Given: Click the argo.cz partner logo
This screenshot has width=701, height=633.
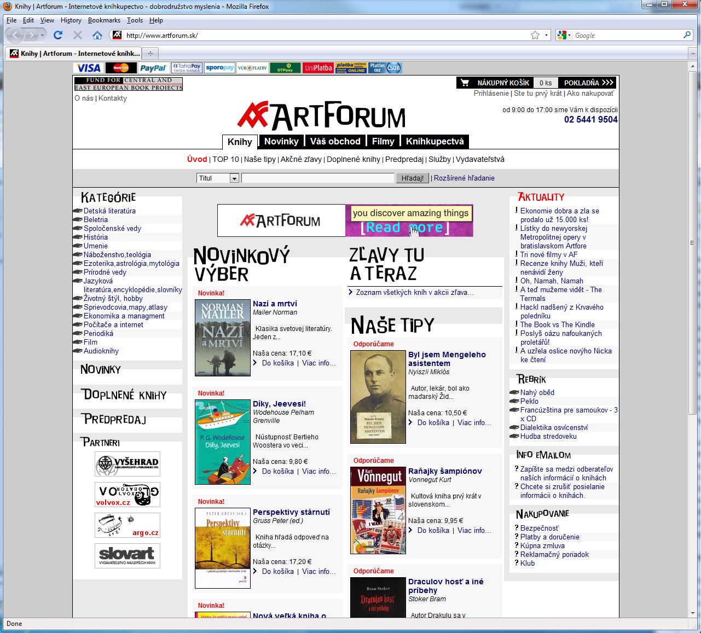Looking at the screenshot, I should [128, 525].
